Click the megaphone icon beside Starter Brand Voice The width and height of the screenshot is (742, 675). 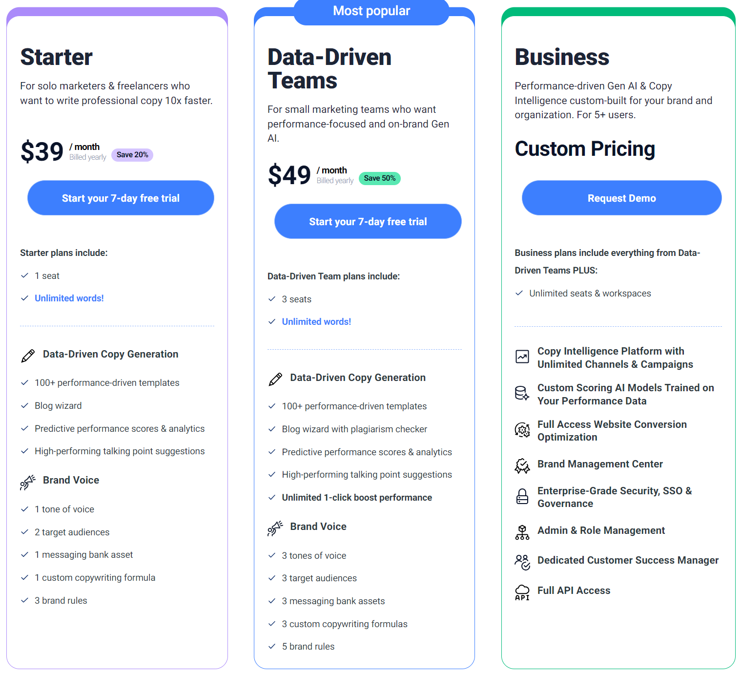coord(28,482)
